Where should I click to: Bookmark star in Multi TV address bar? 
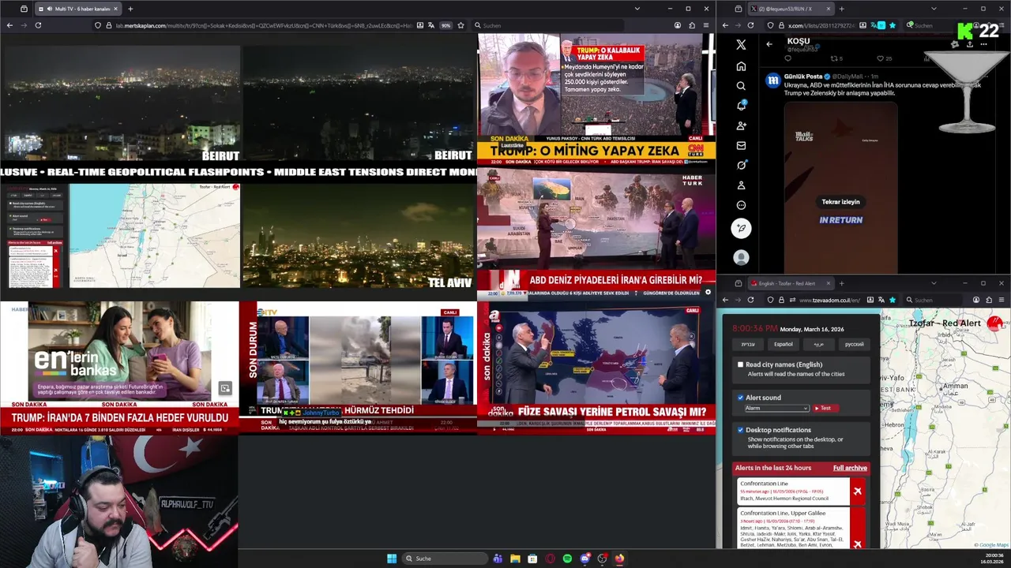pos(460,25)
